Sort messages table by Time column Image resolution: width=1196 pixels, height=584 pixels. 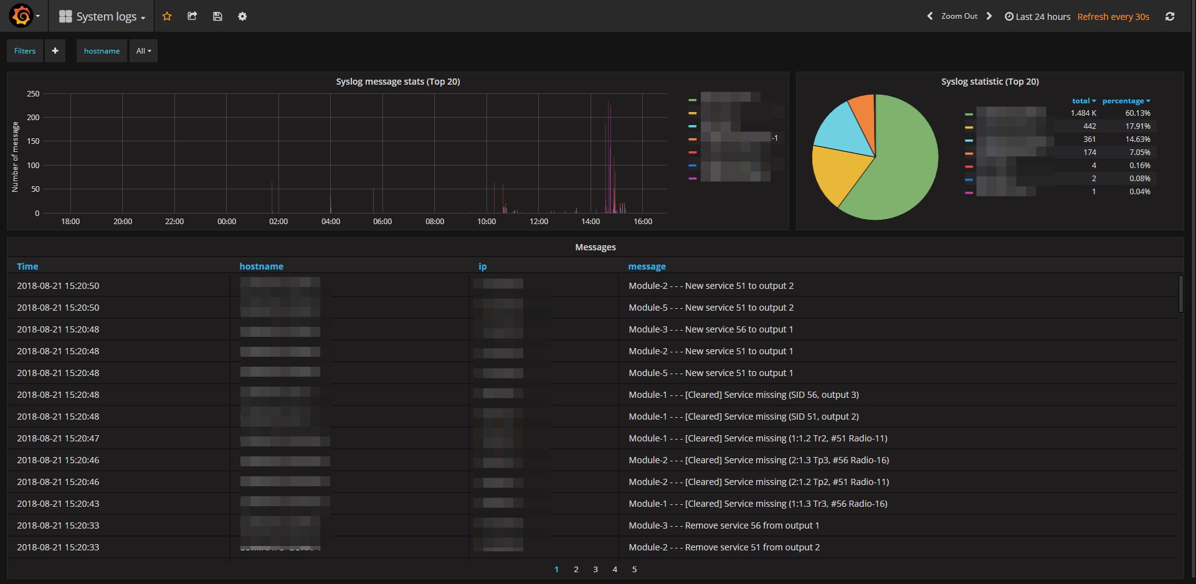click(x=27, y=266)
